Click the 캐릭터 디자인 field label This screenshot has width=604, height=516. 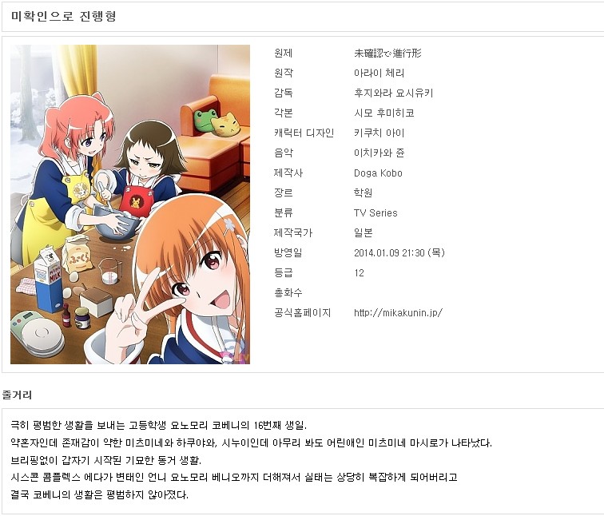click(x=304, y=133)
